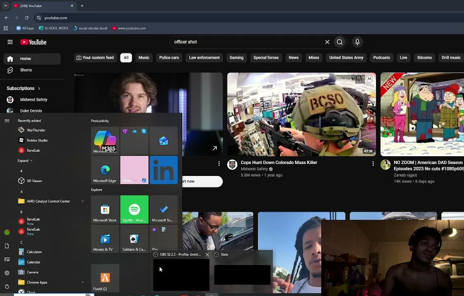
Task: Open the SCHOOL WORK bookmark
Action: 53,28
